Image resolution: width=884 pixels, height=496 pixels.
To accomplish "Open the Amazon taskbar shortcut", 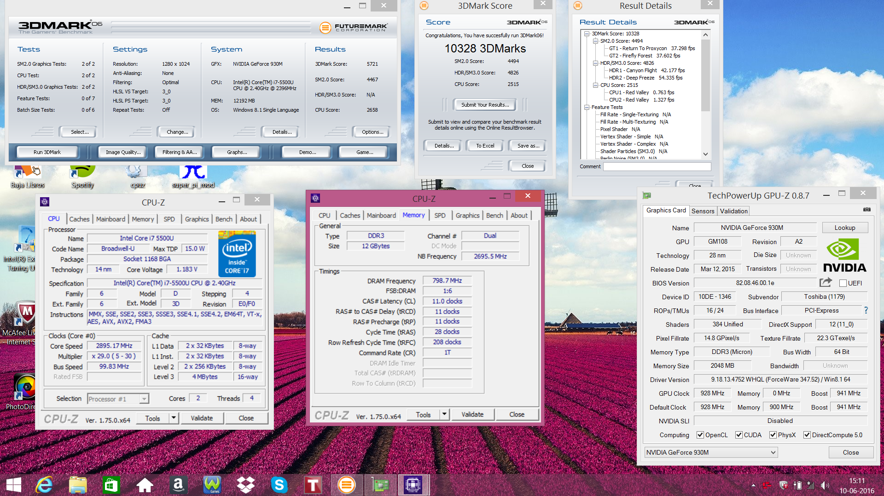I will click(x=178, y=485).
